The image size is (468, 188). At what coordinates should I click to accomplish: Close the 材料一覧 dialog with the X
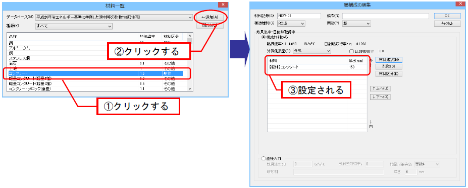[223, 5]
